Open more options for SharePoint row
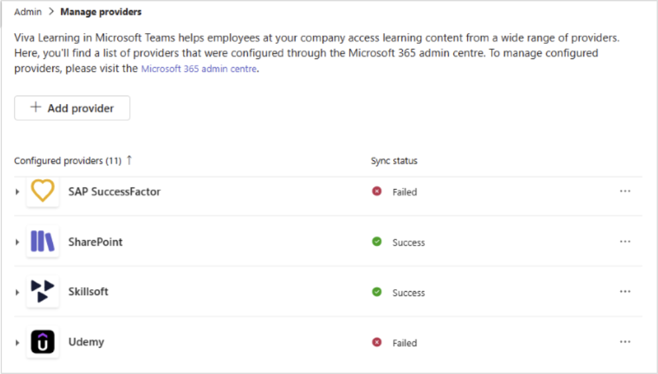The width and height of the screenshot is (658, 374). pyautogui.click(x=625, y=241)
